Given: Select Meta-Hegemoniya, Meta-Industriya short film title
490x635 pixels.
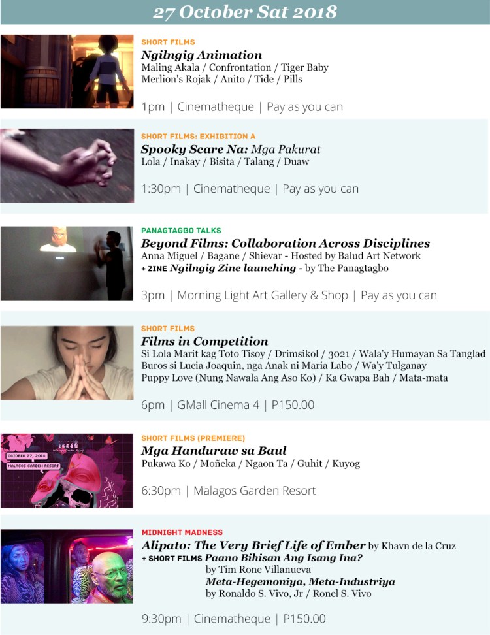Looking at the screenshot, I should tap(300, 582).
